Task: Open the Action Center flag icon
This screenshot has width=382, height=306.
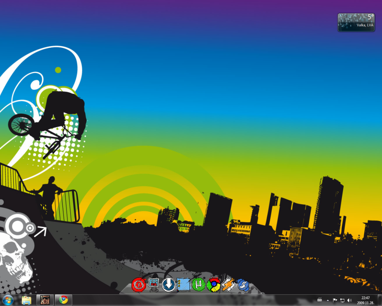Action: (x=335, y=300)
